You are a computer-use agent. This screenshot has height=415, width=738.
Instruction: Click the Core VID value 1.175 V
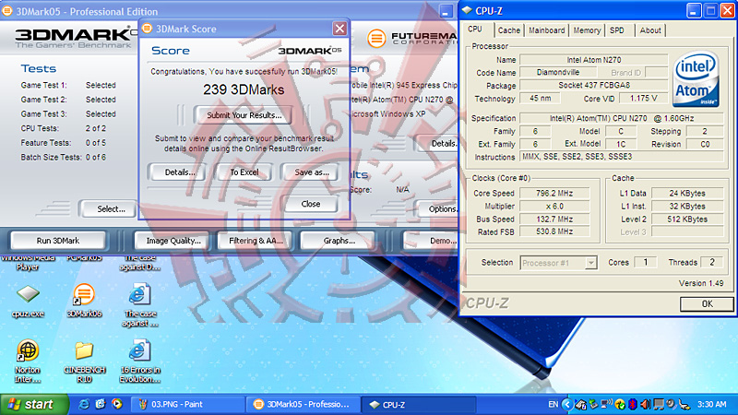tap(643, 99)
